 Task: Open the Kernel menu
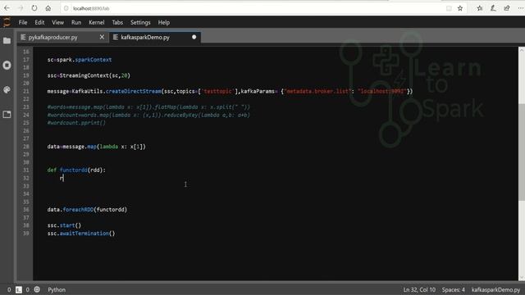coord(97,22)
